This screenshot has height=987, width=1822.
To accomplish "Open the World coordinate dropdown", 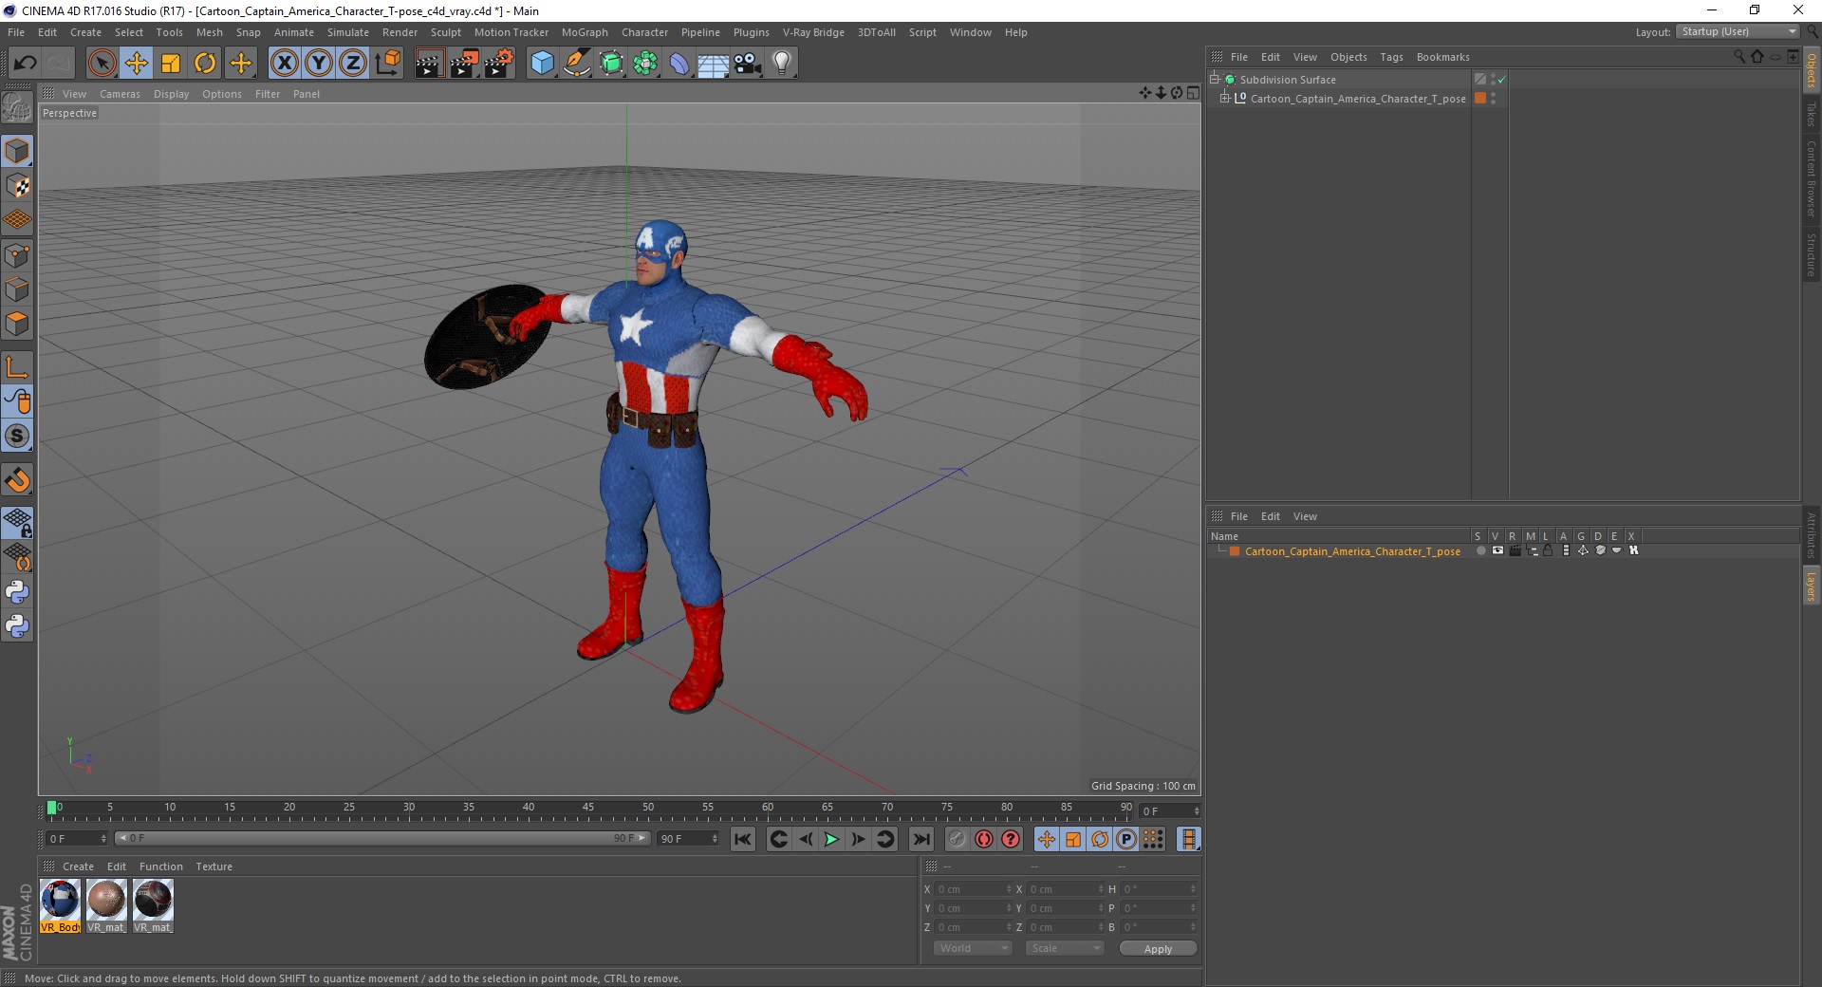I will point(973,948).
